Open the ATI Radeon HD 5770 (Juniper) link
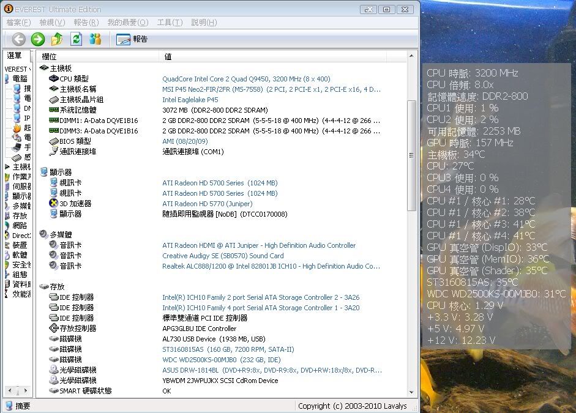 (208, 204)
